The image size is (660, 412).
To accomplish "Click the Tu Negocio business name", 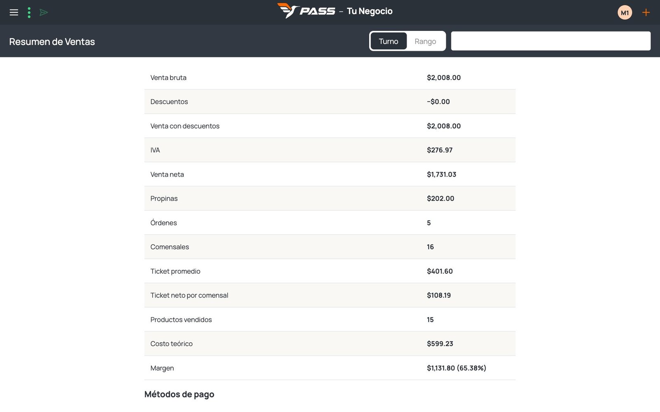I will 370,11.
